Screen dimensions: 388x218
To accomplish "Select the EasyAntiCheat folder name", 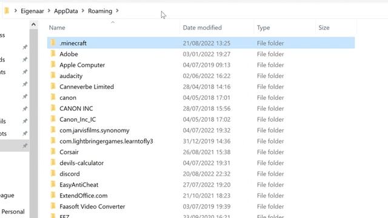I will click(x=79, y=185).
